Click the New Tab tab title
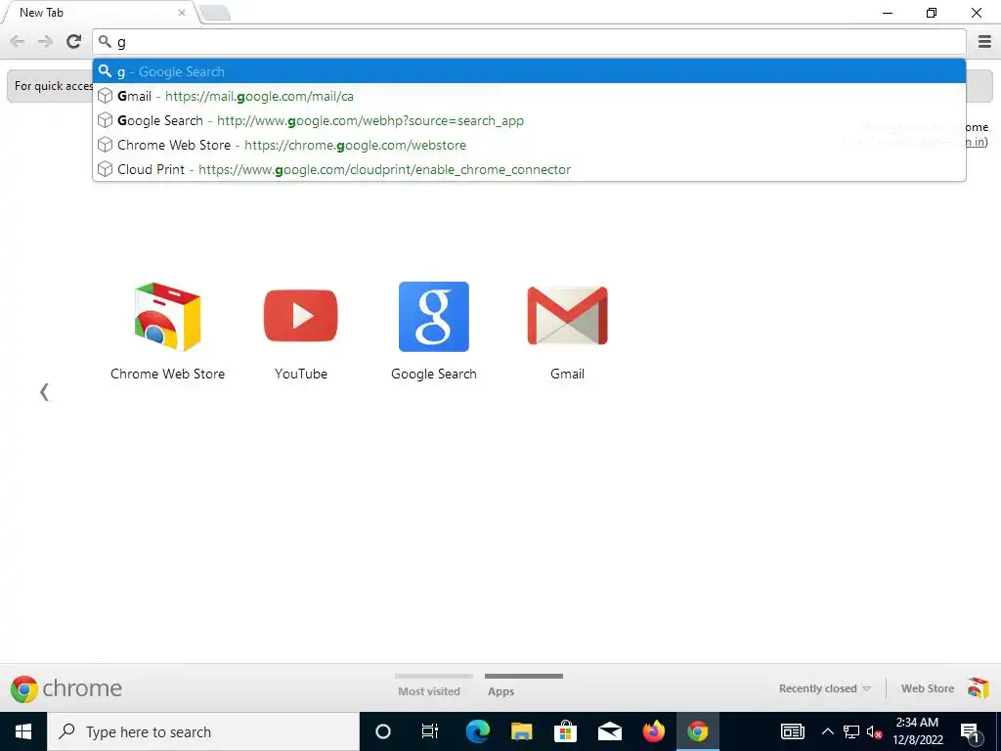 [41, 12]
